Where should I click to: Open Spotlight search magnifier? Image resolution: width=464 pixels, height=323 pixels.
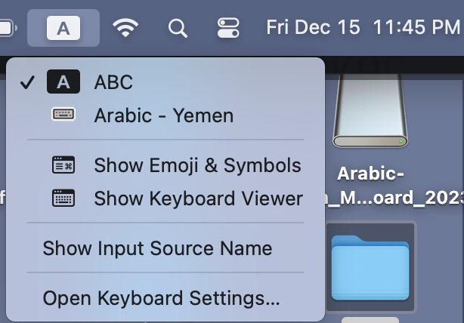point(178,29)
